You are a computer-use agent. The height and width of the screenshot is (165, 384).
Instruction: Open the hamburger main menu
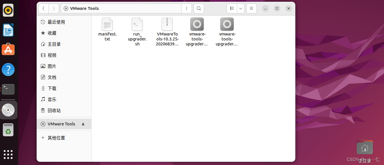pyautogui.click(x=251, y=8)
